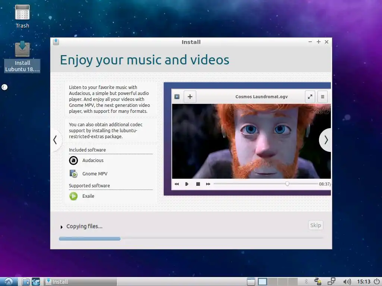Click the fast-forward button in the player
This screenshot has width=382, height=286.
[x=208, y=184]
